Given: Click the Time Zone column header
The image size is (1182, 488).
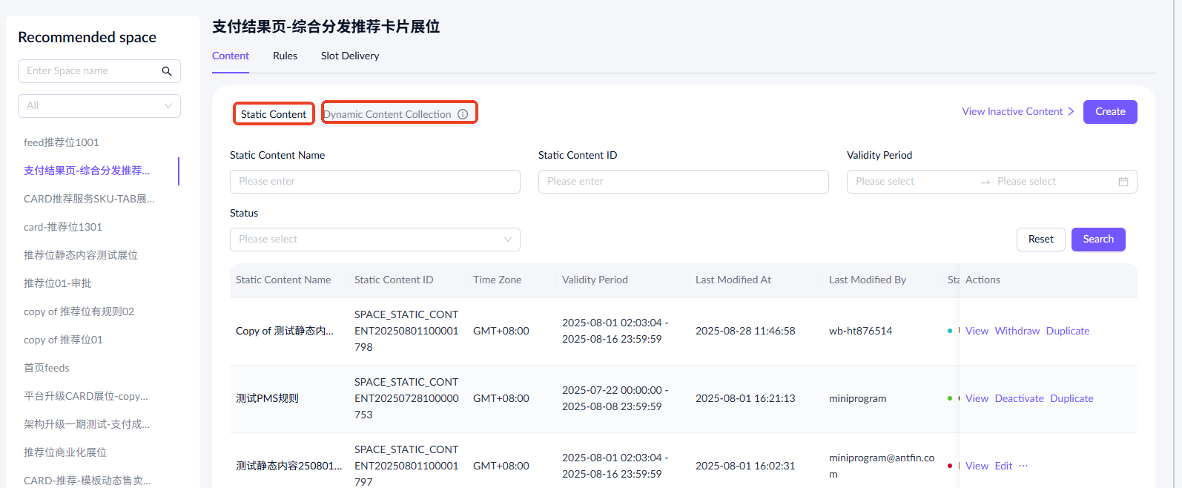Looking at the screenshot, I should [497, 280].
